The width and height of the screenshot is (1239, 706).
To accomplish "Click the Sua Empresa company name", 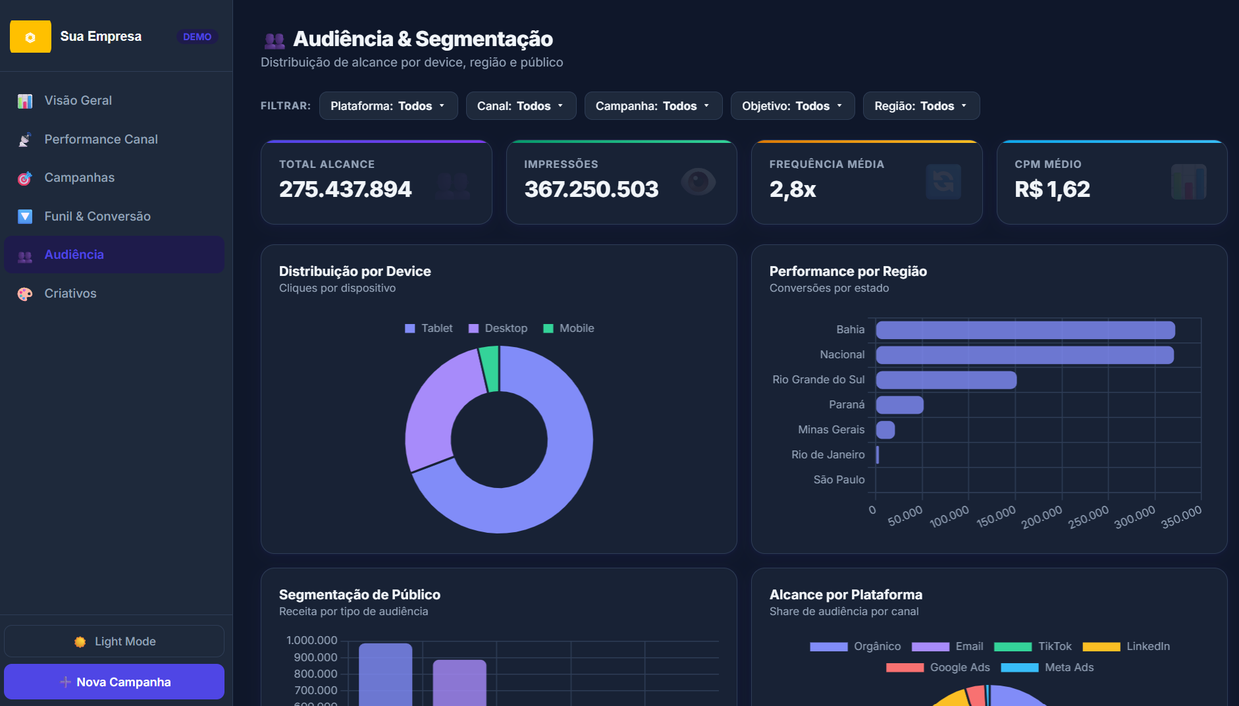I will coord(101,36).
